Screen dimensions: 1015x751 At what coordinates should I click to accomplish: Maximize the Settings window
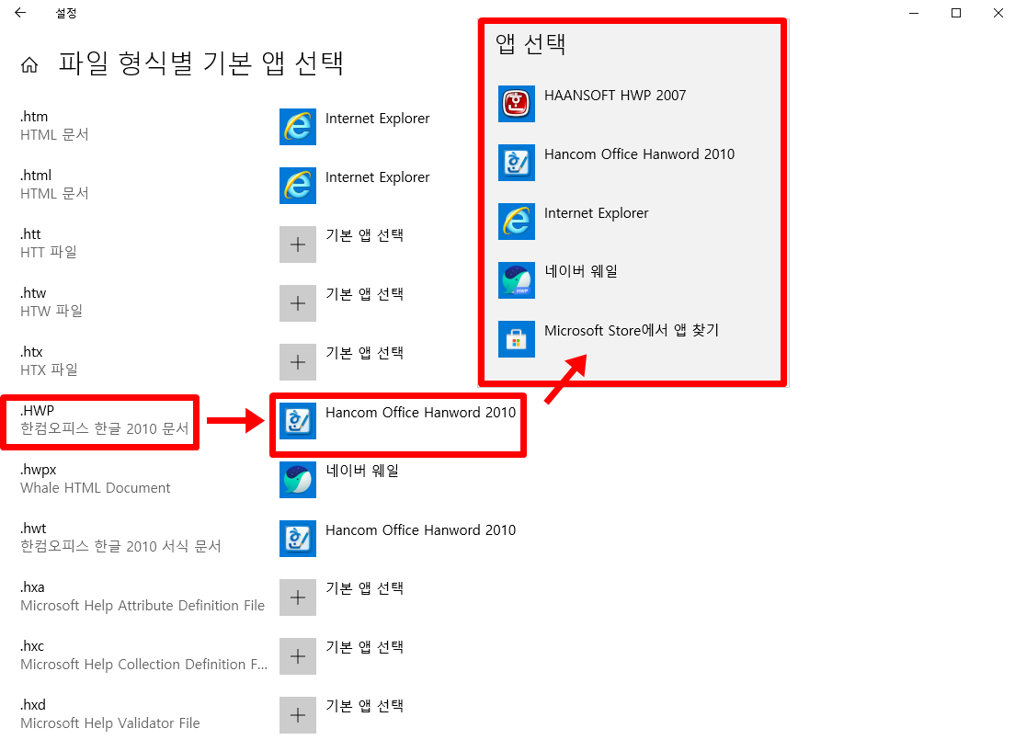pos(956,13)
